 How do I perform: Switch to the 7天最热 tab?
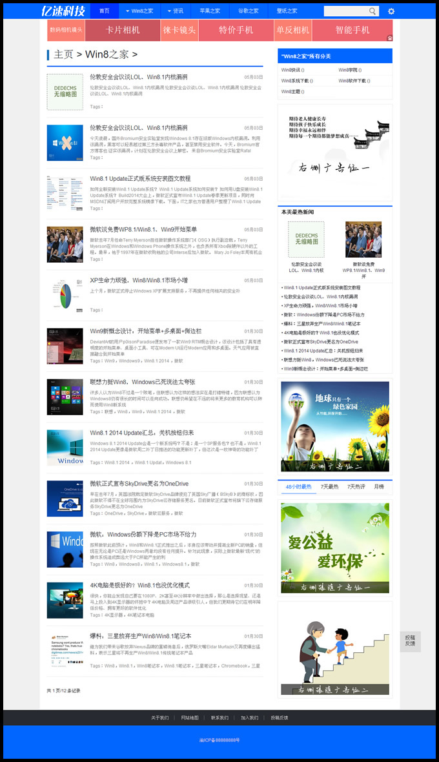click(329, 486)
